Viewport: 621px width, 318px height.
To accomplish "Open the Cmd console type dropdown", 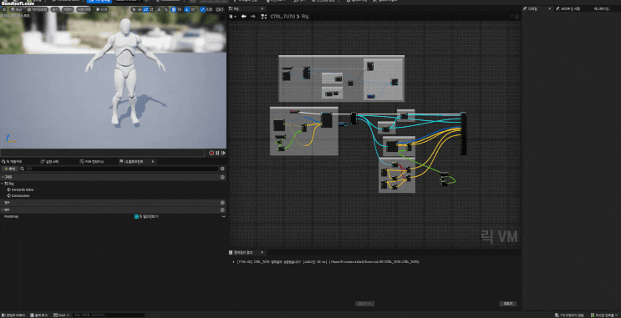I will [x=61, y=315].
